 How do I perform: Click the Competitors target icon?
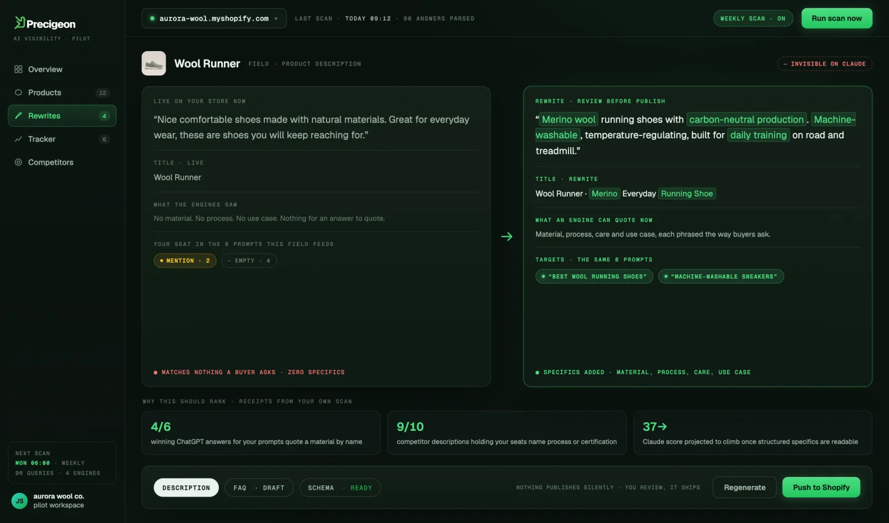pyautogui.click(x=18, y=163)
